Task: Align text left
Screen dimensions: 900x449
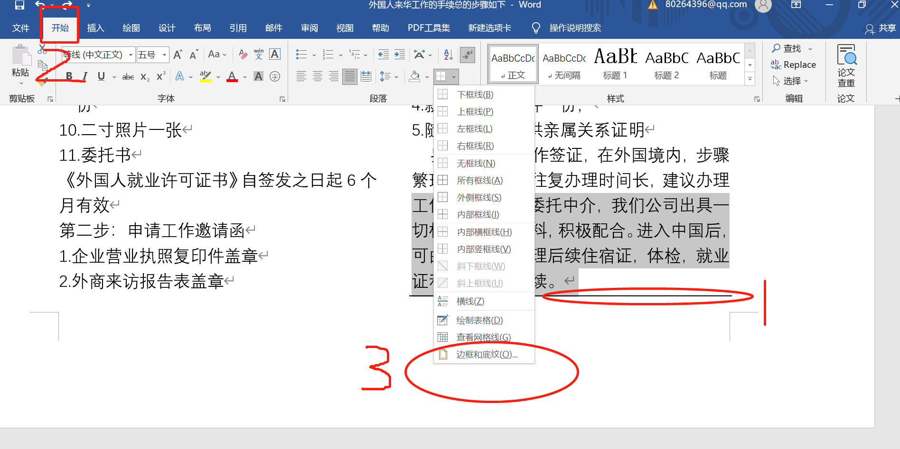Action: tap(301, 76)
